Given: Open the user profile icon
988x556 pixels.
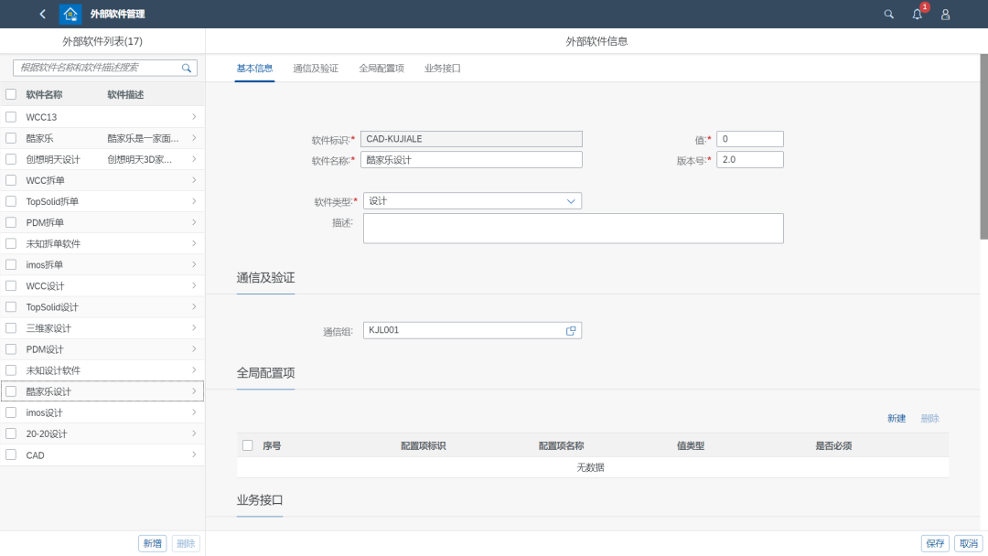Looking at the screenshot, I should [945, 15].
